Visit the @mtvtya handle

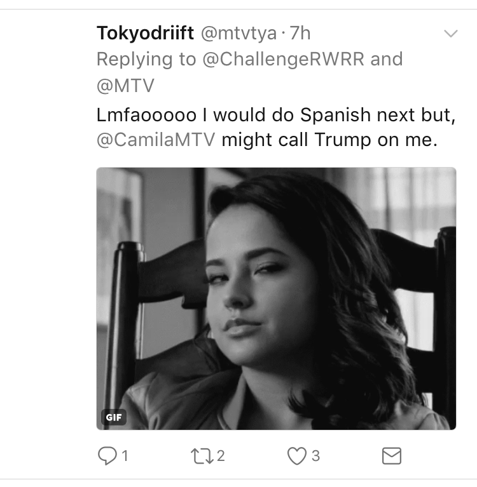[x=238, y=34]
